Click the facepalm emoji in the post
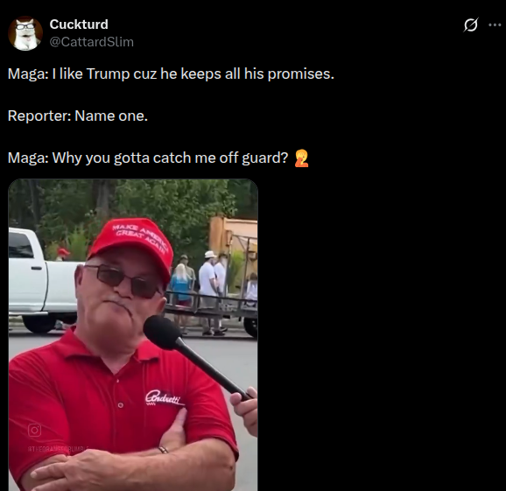Viewport: 506px width, 491px height. point(301,158)
